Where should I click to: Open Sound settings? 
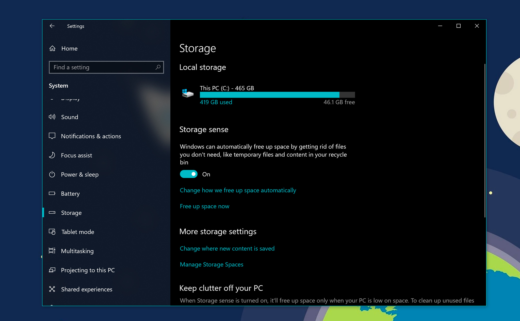click(x=106, y=117)
